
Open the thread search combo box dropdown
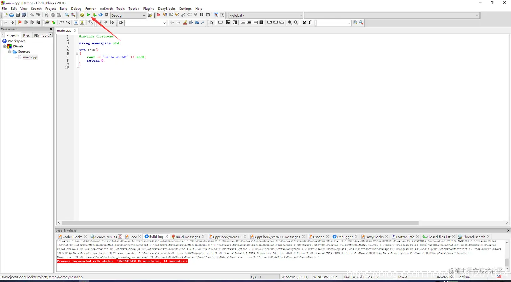click(349, 23)
